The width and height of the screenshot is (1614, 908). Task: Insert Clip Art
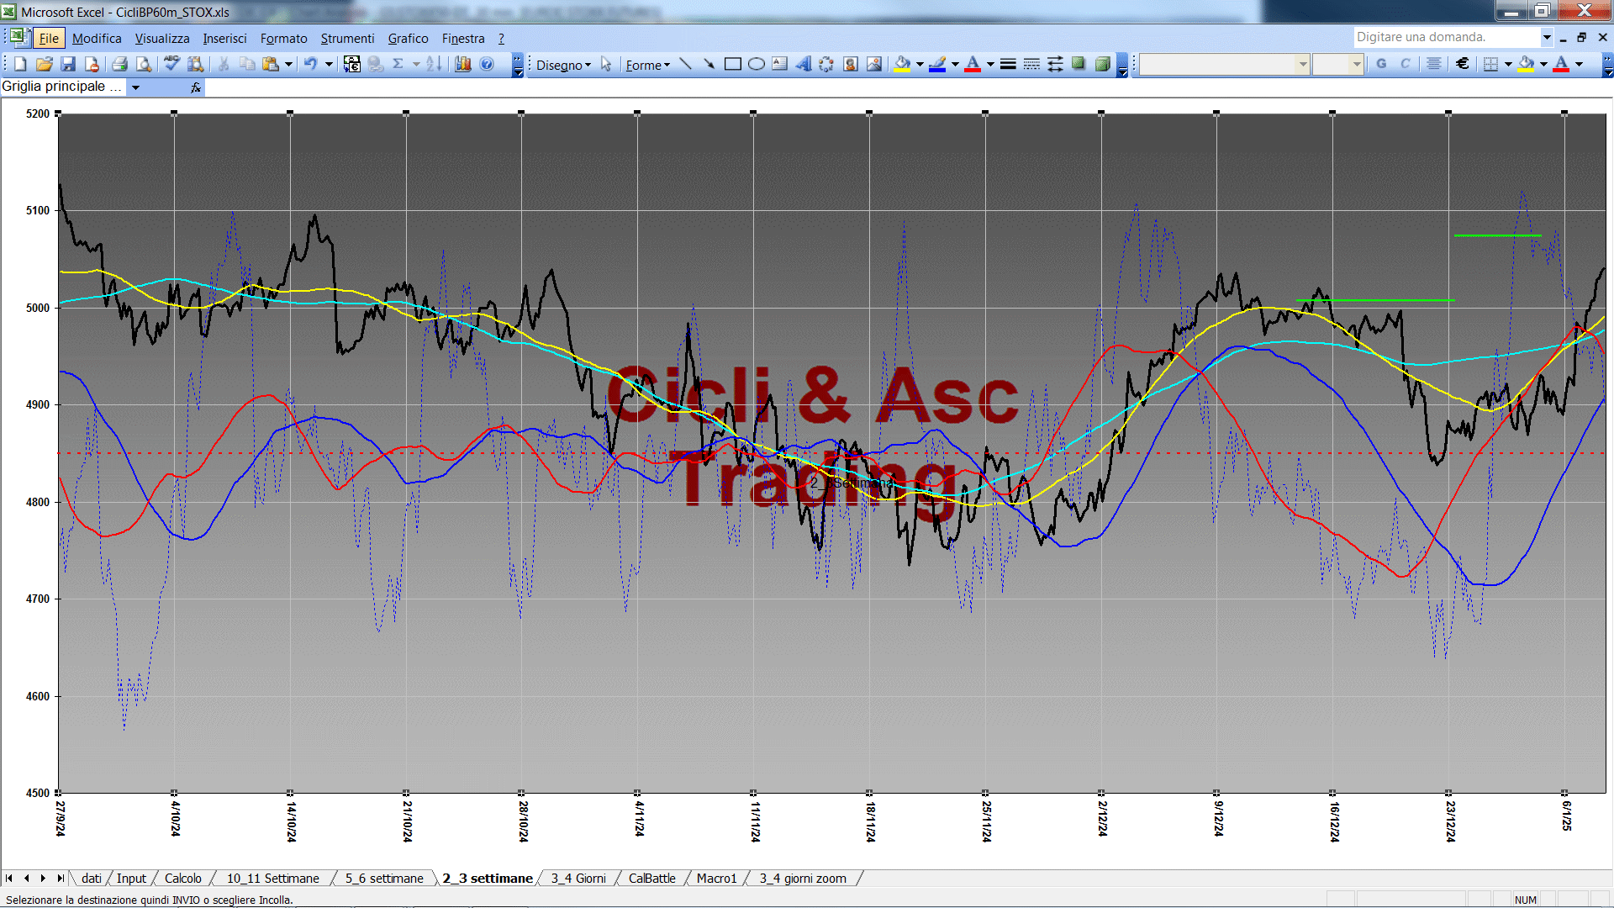[x=851, y=64]
